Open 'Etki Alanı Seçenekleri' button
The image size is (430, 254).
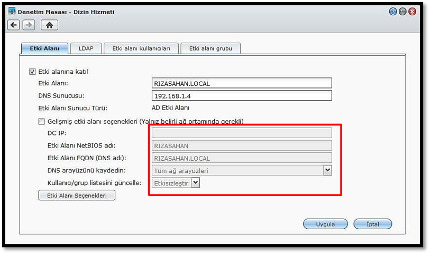[77, 196]
